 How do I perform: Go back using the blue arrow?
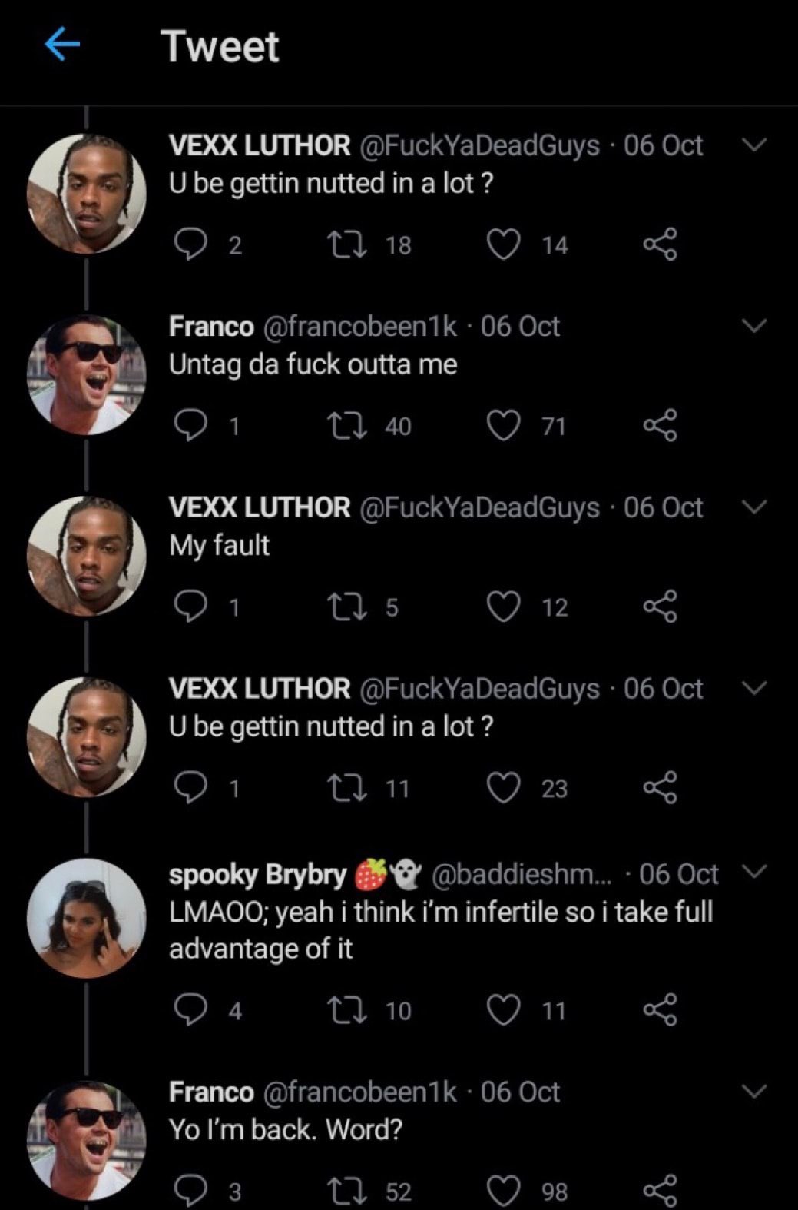click(62, 45)
